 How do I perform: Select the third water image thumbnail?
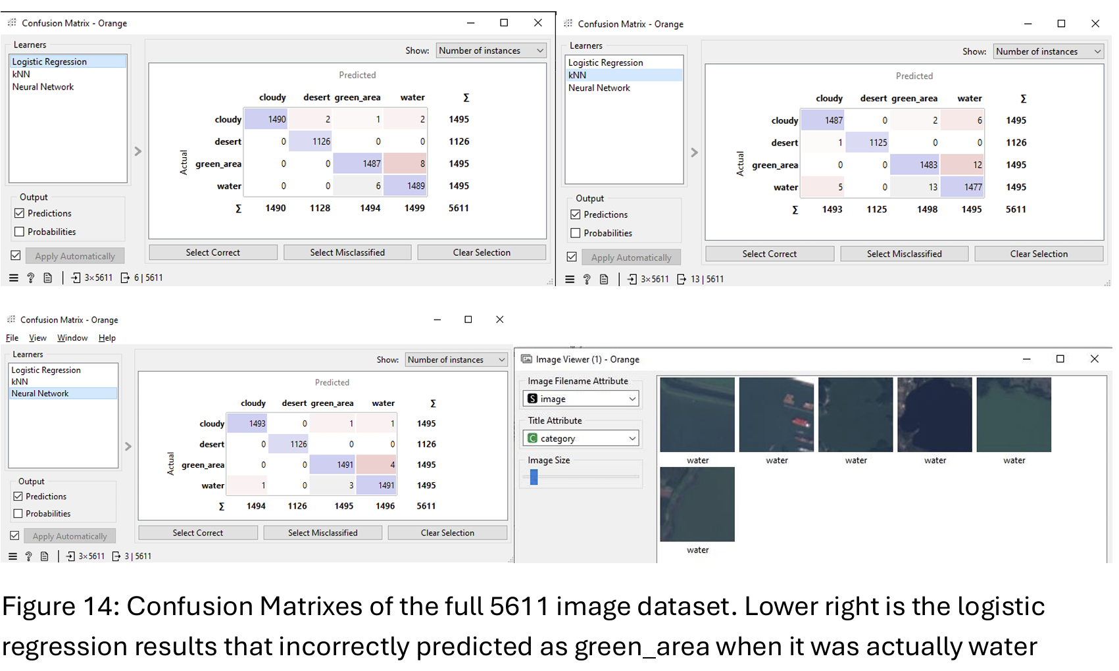click(x=855, y=414)
